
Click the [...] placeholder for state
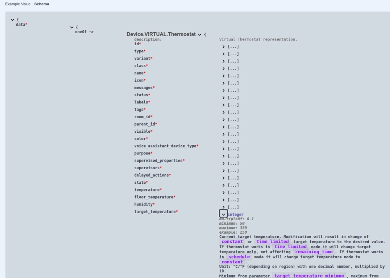233,185
